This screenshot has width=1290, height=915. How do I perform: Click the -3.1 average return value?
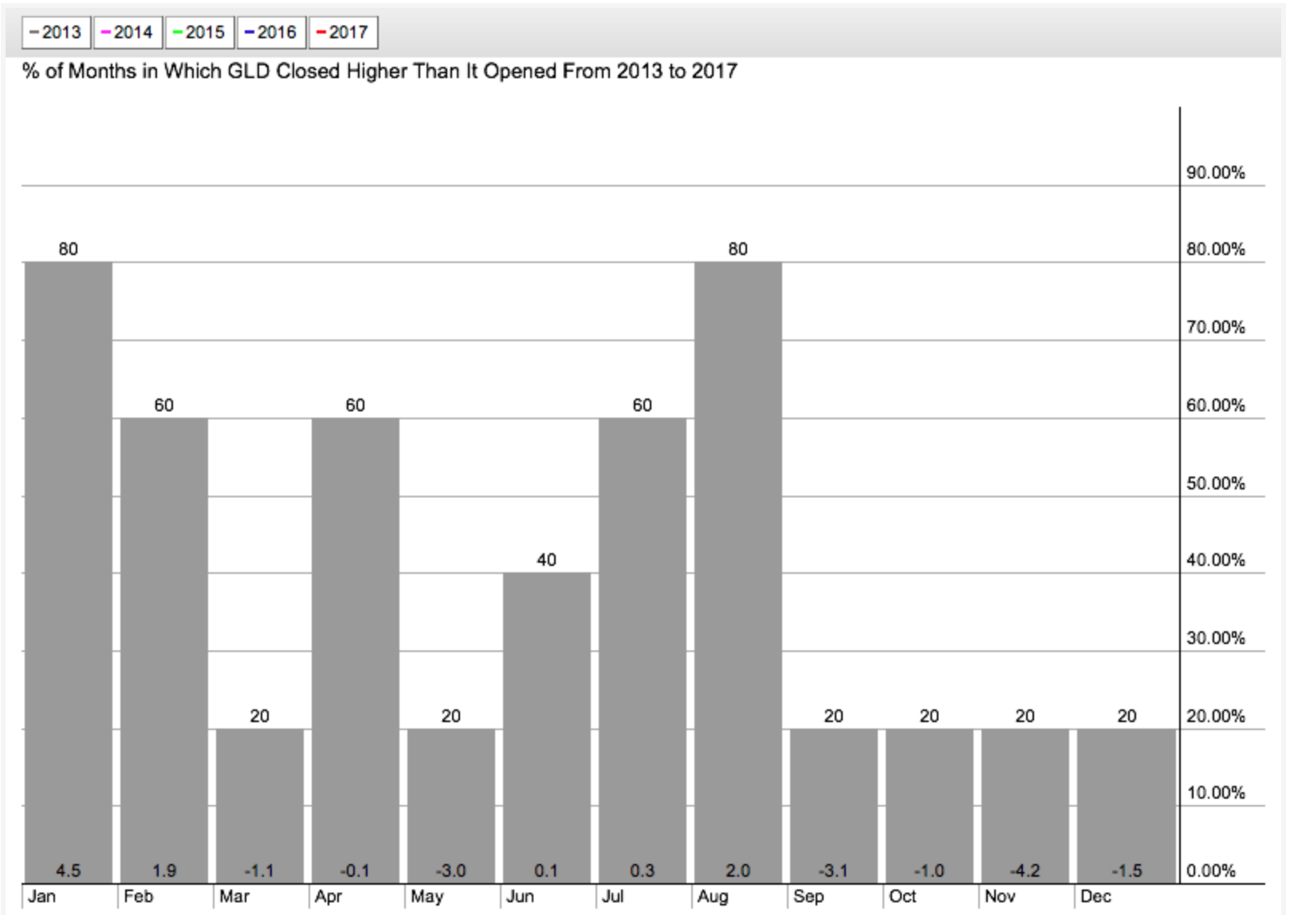click(x=834, y=871)
